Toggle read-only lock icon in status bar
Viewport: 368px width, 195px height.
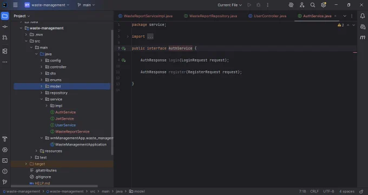pos(362,191)
